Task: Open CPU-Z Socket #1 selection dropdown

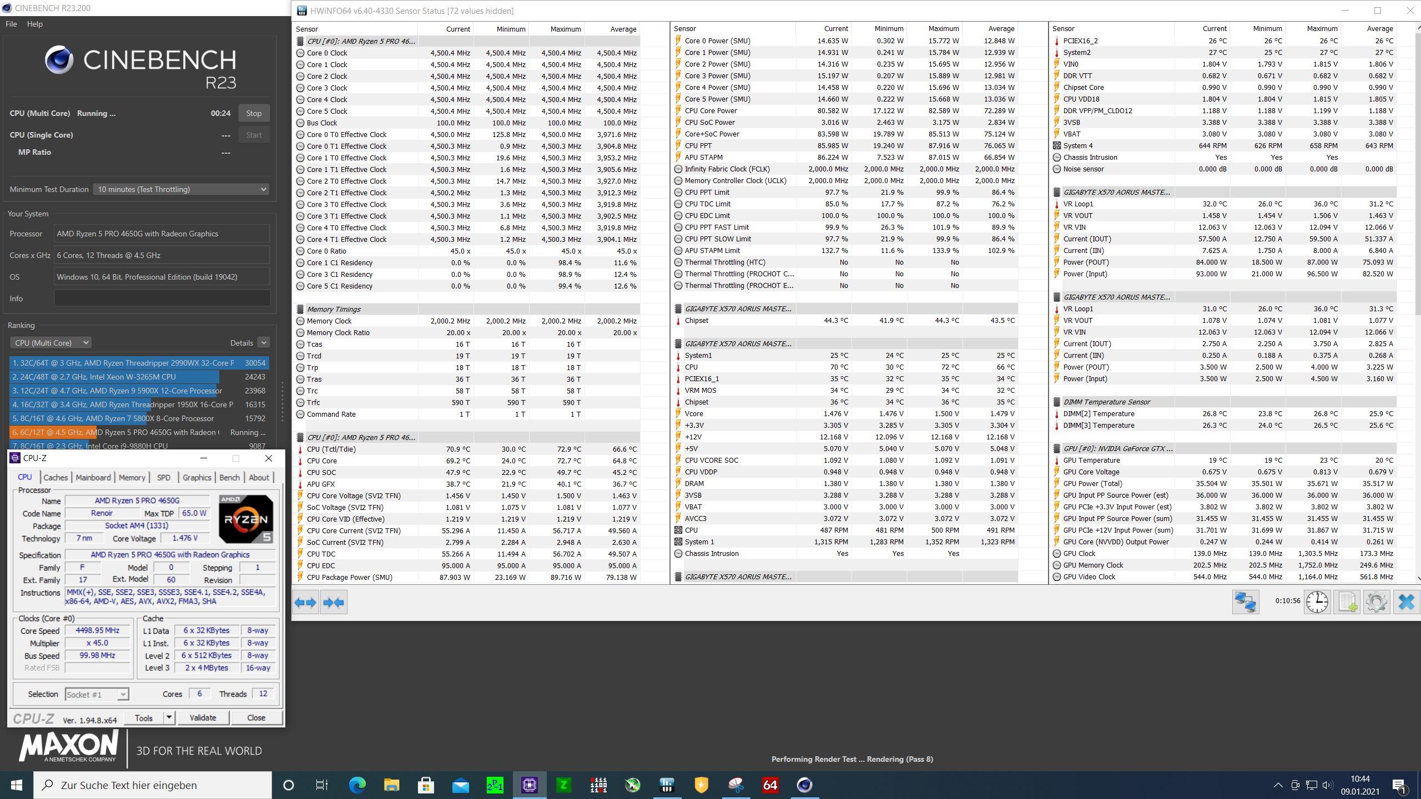Action: point(97,695)
